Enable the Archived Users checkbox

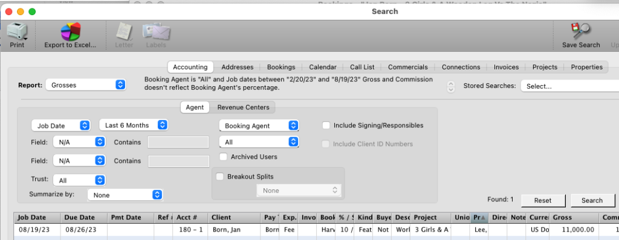[x=224, y=156]
